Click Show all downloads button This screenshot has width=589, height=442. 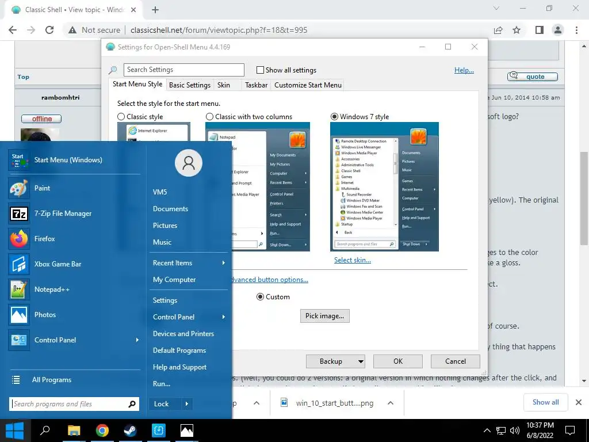click(x=545, y=402)
